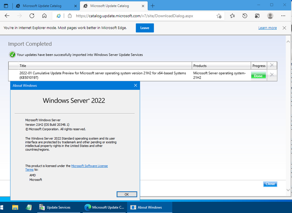Open the Microsoft Software License link
This screenshot has width=292, height=213.
pos(89,166)
